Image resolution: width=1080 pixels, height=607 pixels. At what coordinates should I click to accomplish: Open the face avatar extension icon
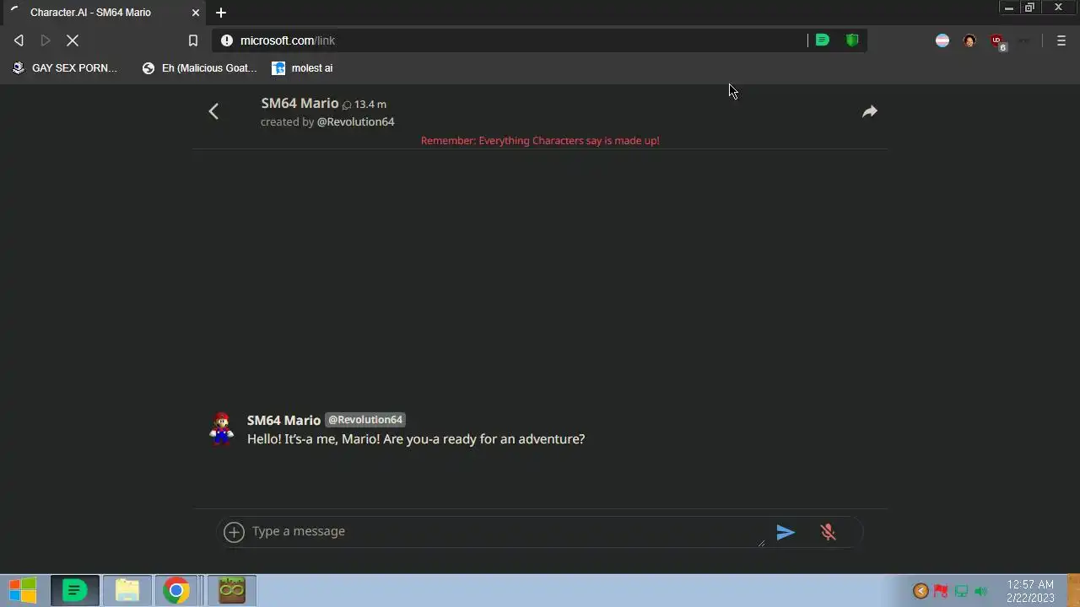tap(969, 40)
